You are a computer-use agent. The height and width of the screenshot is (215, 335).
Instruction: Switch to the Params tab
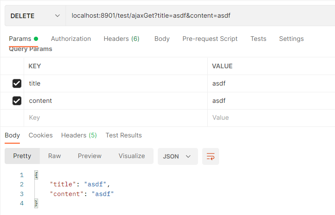tap(24, 39)
